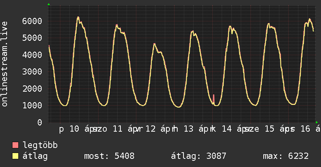Click the onlinestream.live vertical axis title

pos(5,64)
